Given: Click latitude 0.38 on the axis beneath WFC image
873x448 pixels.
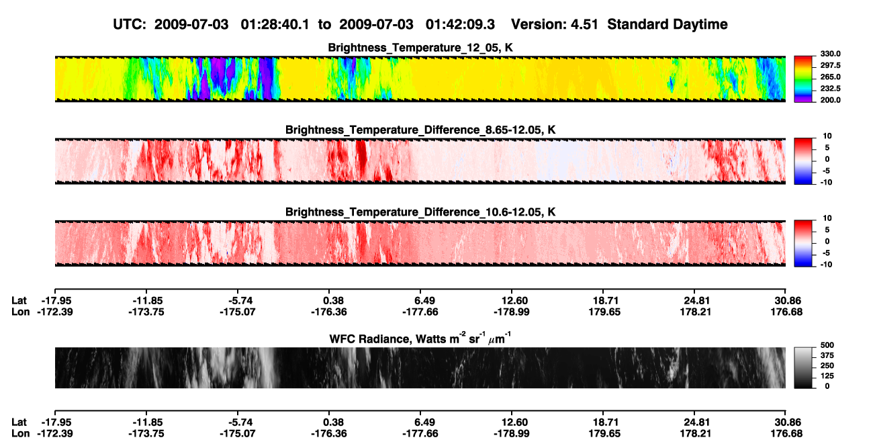Looking at the screenshot, I should coord(329,422).
